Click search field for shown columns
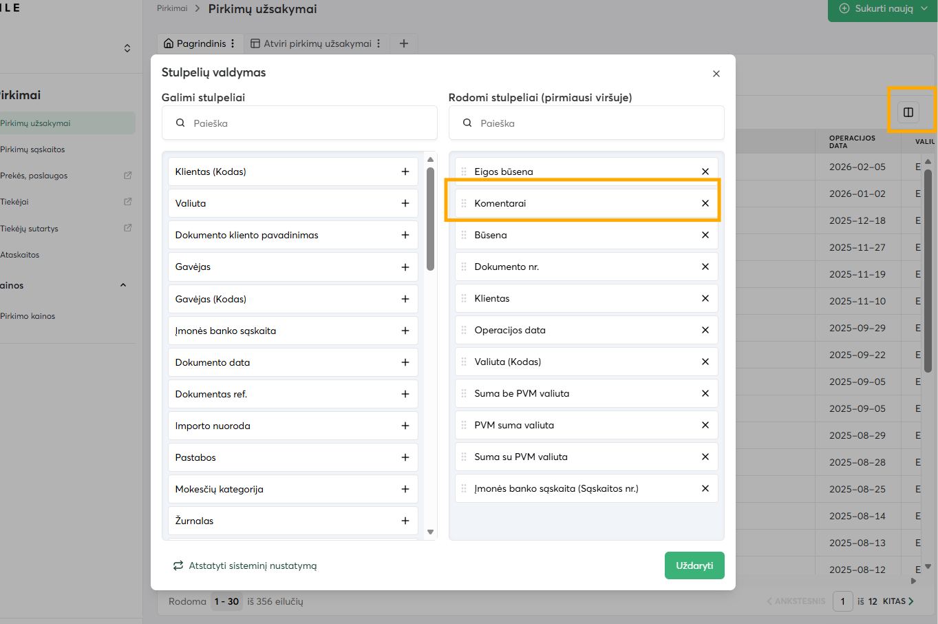The image size is (938, 624). (x=596, y=123)
